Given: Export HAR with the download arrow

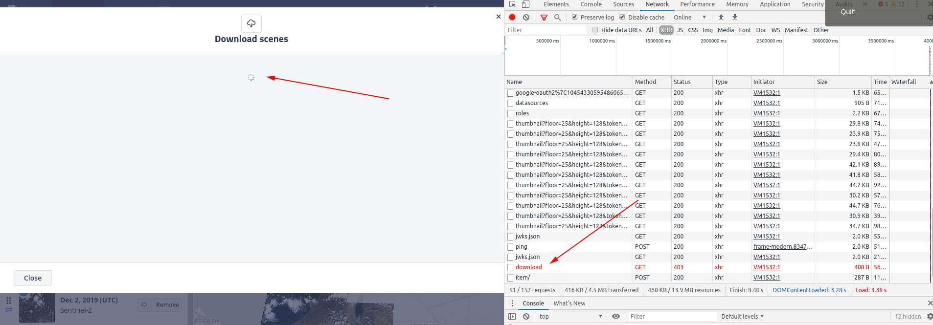Looking at the screenshot, I should pos(734,17).
